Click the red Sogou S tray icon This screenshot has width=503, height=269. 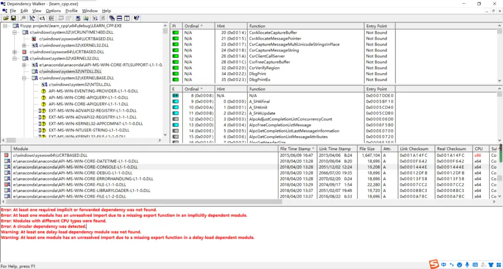click(x=434, y=264)
